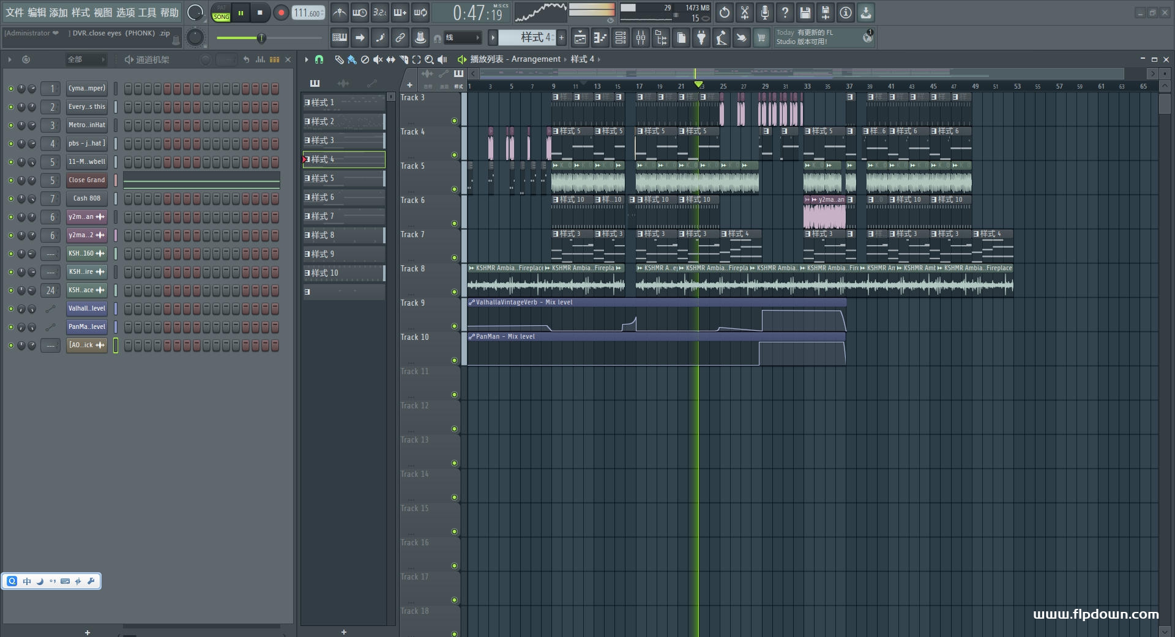Toggle mute LED for Close Grand channel

(10, 180)
